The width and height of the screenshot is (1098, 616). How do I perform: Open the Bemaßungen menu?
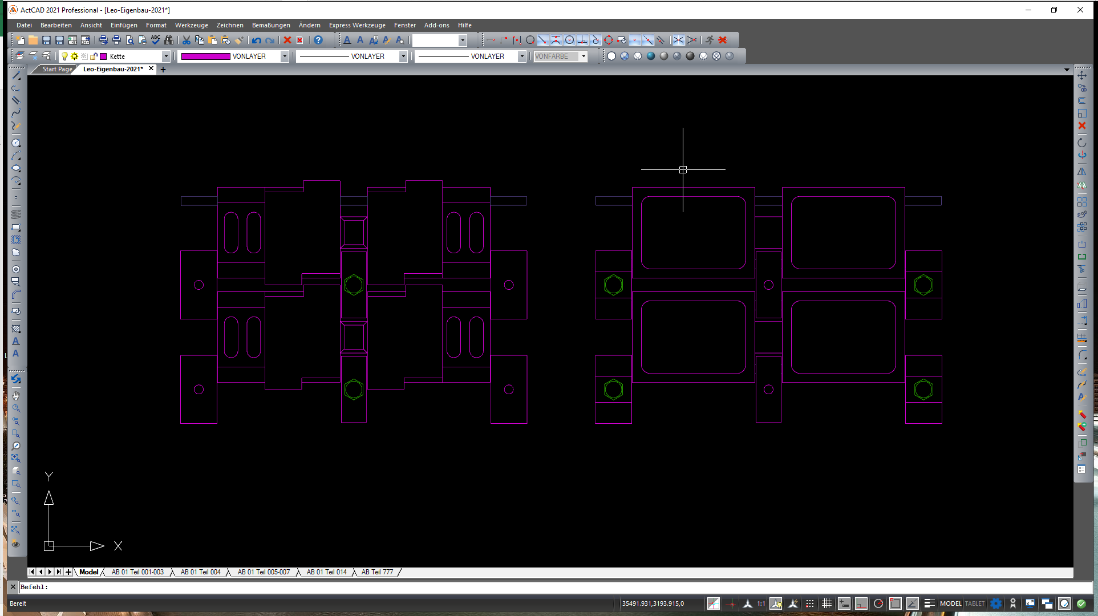pyautogui.click(x=270, y=25)
